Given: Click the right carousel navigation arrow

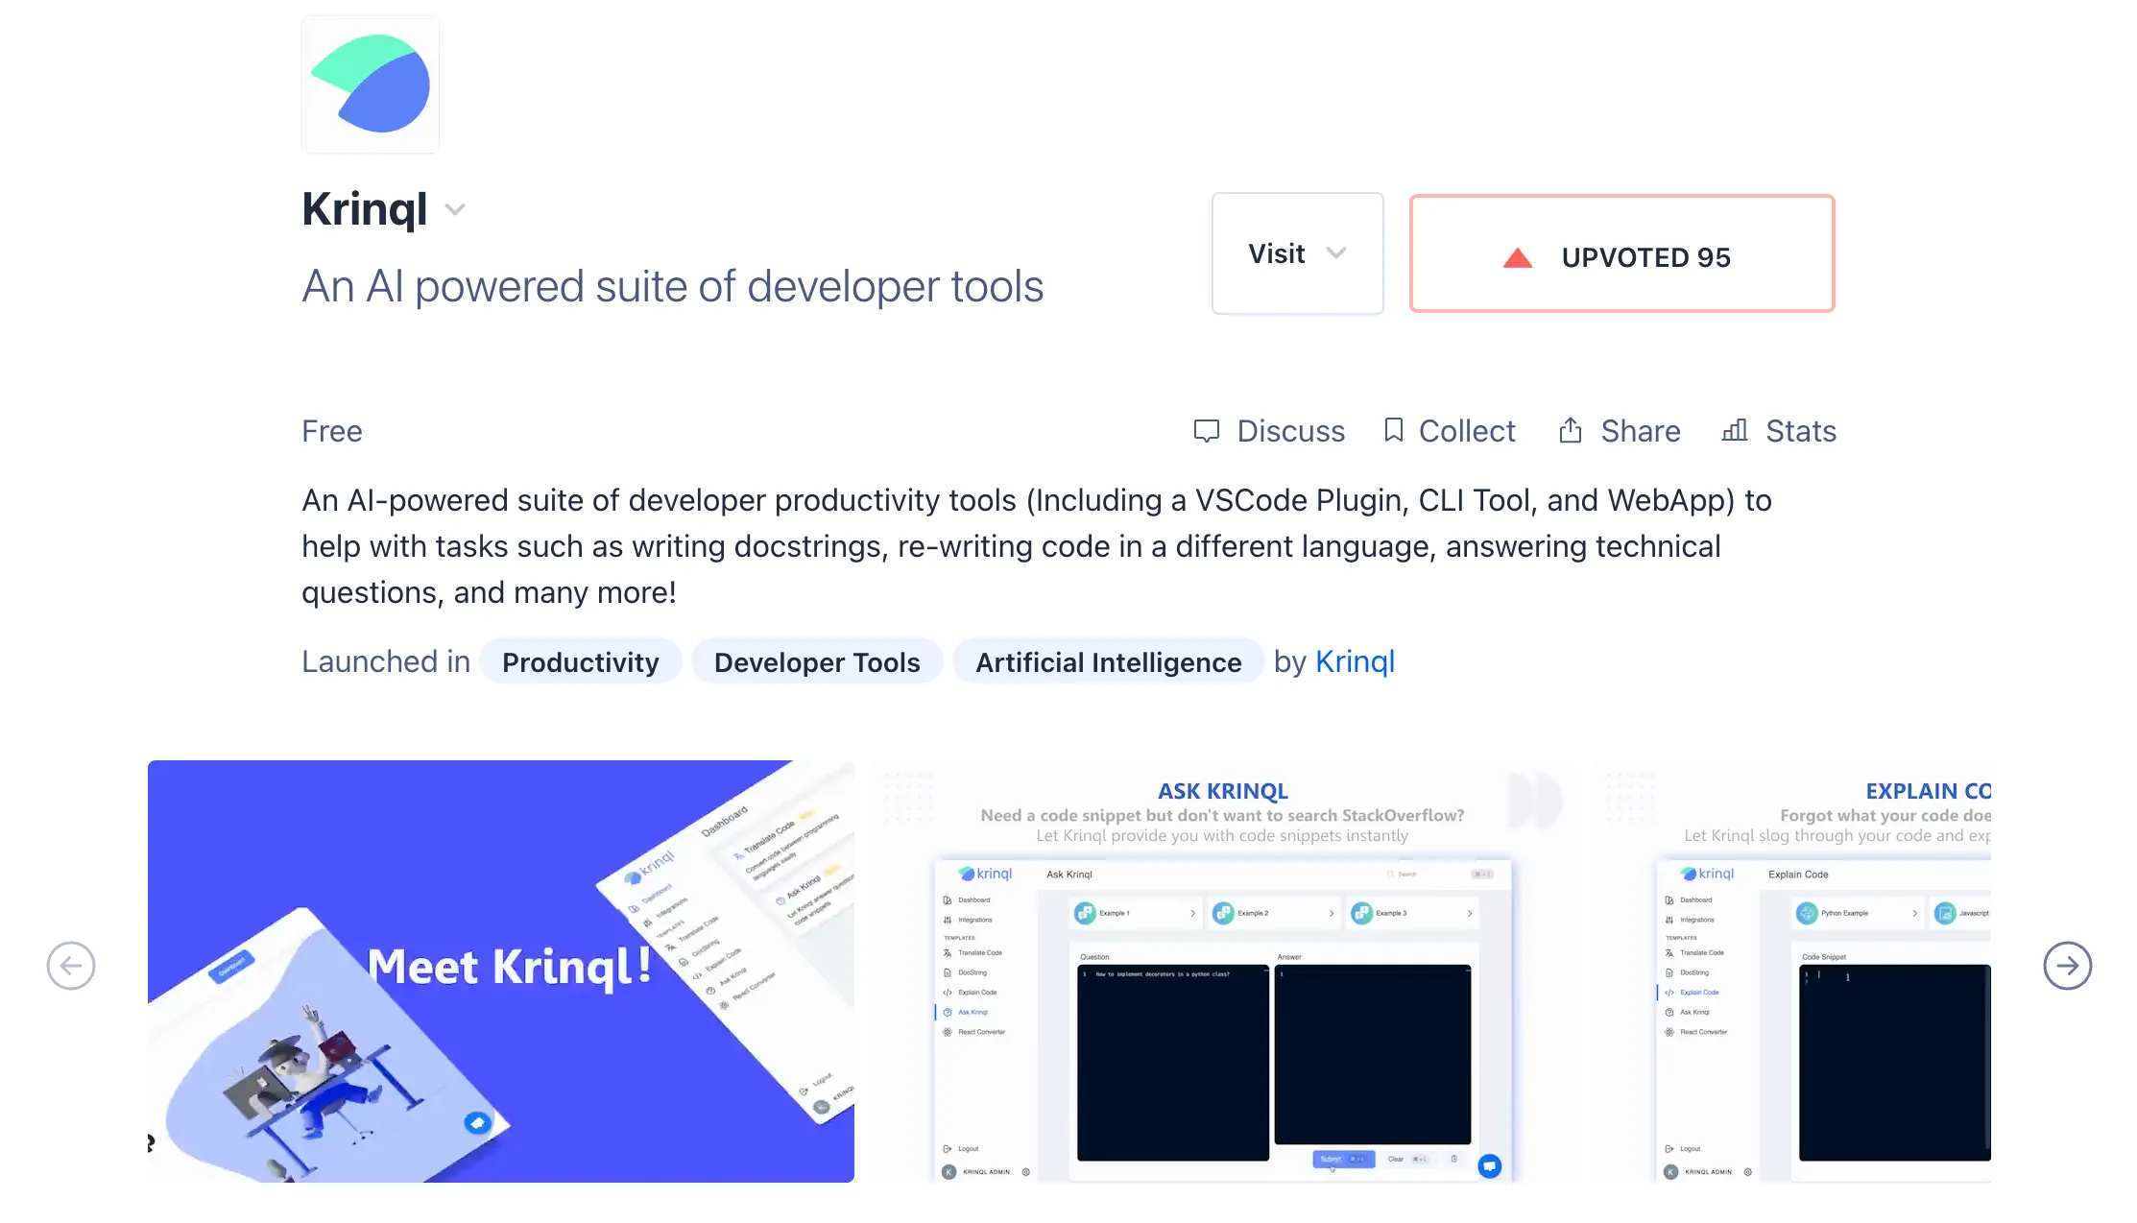Looking at the screenshot, I should [2066, 966].
